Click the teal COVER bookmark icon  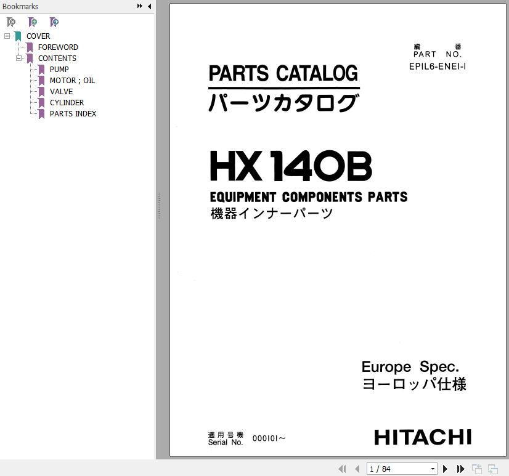pos(18,36)
